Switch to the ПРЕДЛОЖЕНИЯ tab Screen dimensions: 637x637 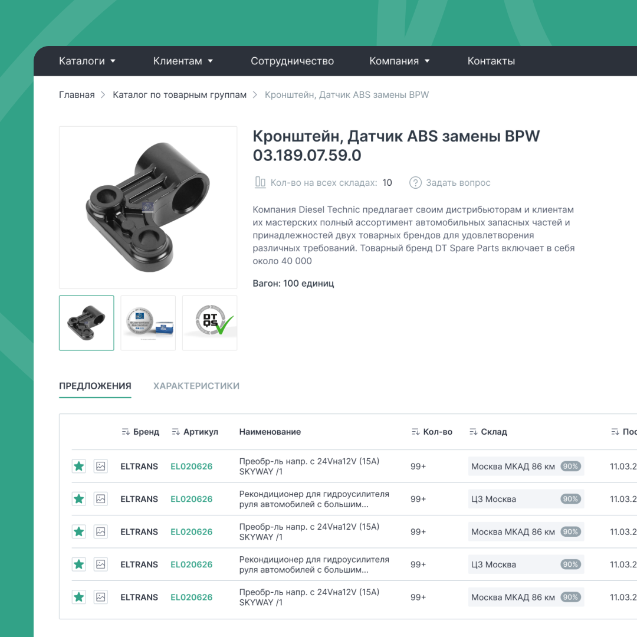pos(95,386)
